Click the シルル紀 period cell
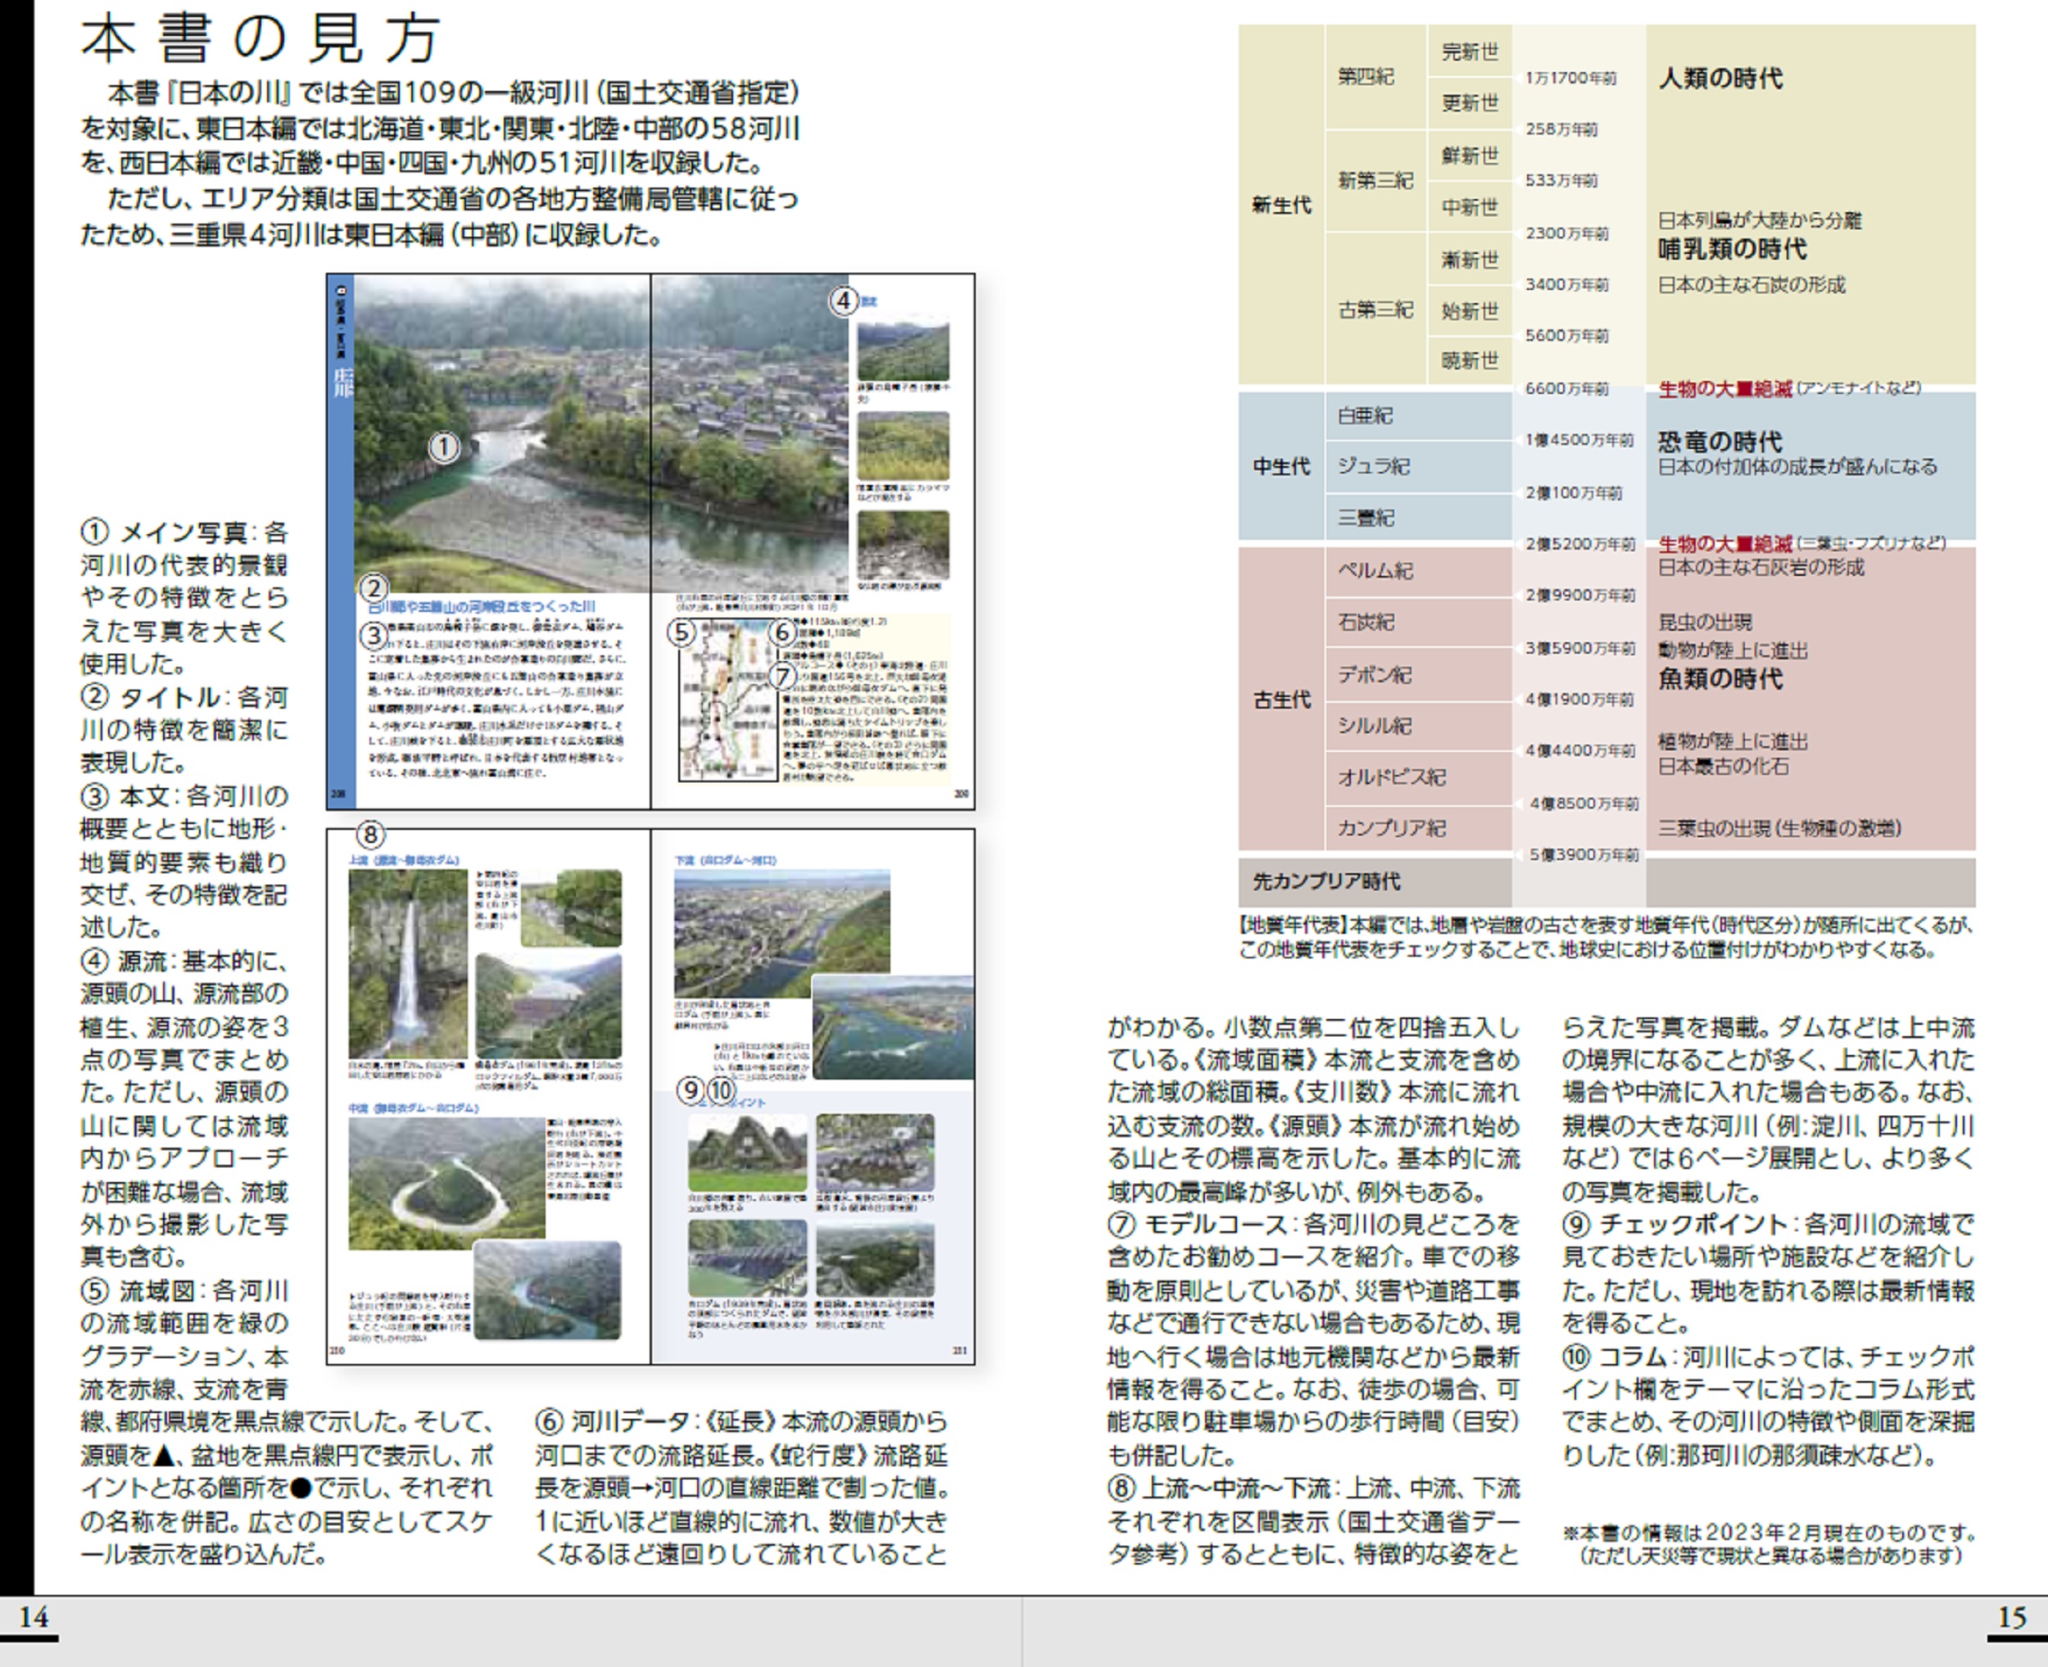 coord(1419,726)
